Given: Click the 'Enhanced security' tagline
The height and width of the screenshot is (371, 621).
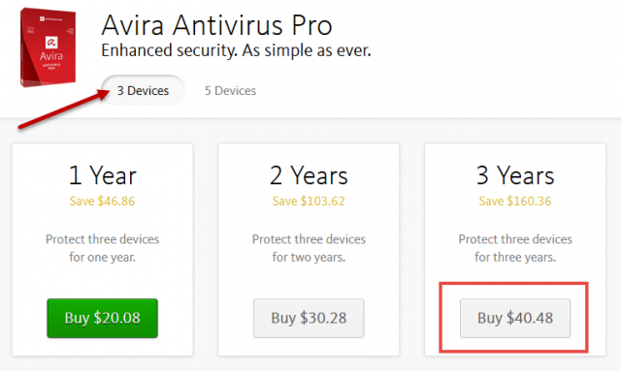Looking at the screenshot, I should 236,51.
